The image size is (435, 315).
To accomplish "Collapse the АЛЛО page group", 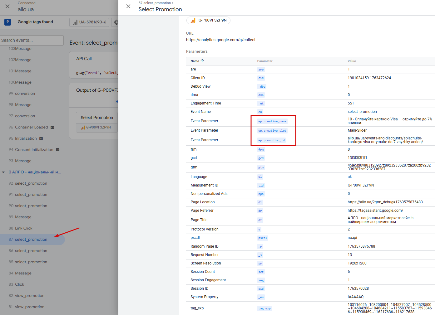I will click(3, 172).
